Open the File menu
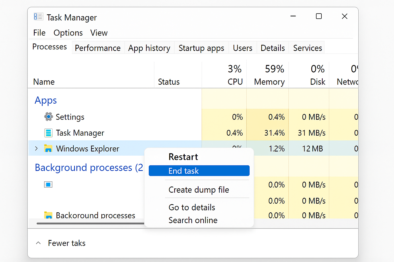This screenshot has height=262, width=394. pyautogui.click(x=39, y=33)
